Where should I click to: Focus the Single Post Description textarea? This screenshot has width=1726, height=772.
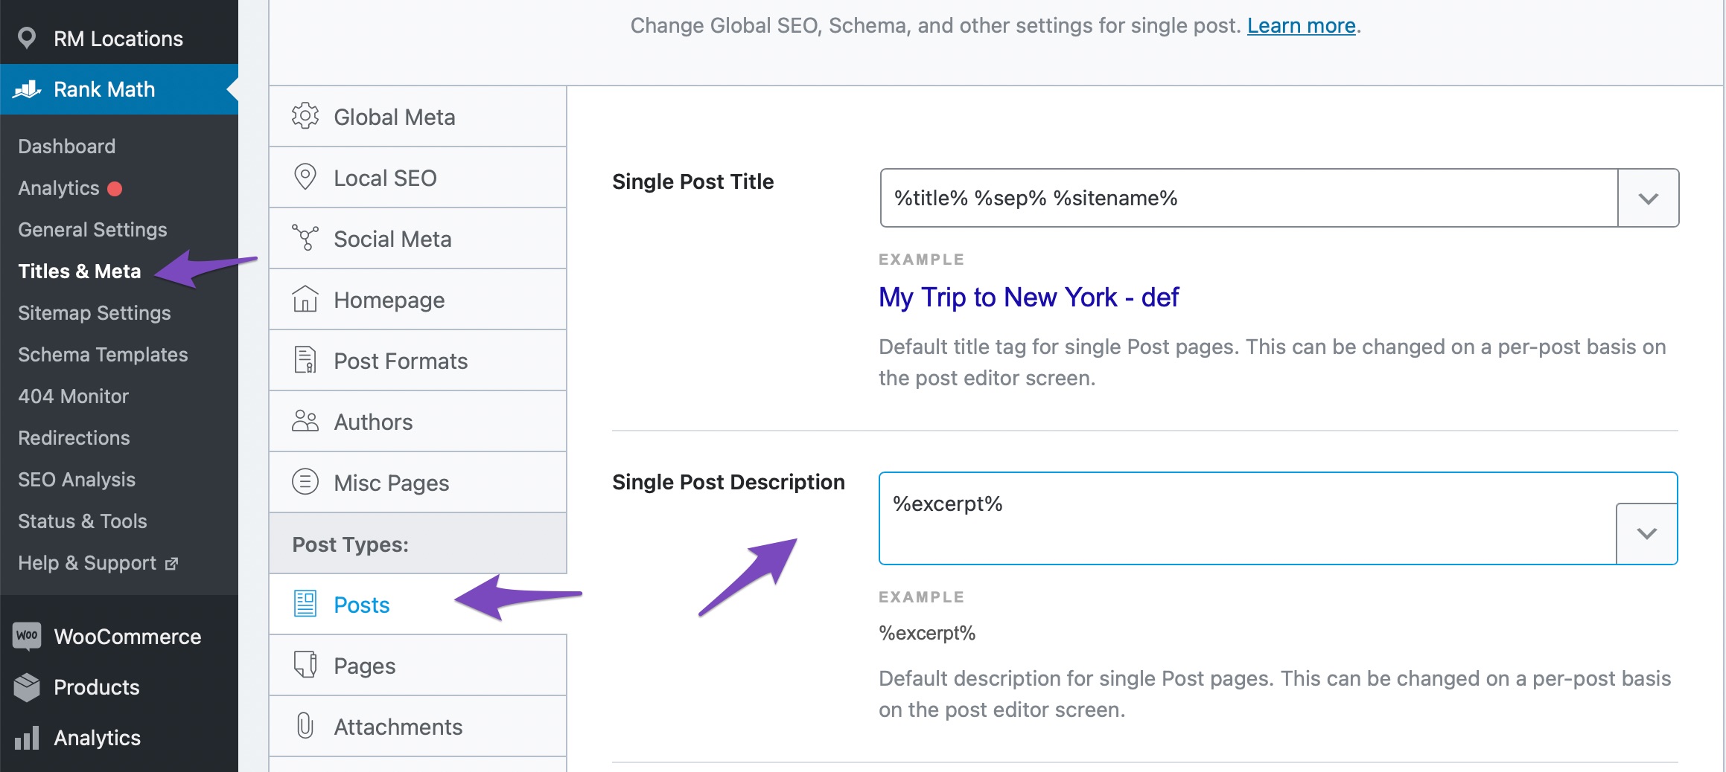1246,518
